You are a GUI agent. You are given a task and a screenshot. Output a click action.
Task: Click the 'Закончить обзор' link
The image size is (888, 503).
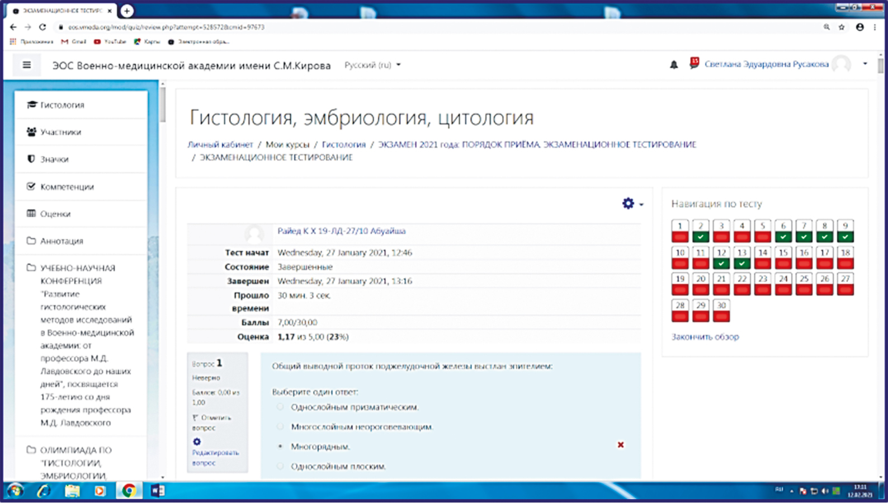coord(705,337)
